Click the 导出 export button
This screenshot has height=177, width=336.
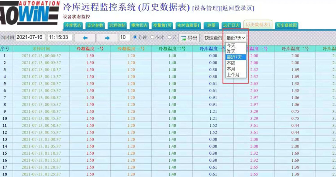pos(189,38)
